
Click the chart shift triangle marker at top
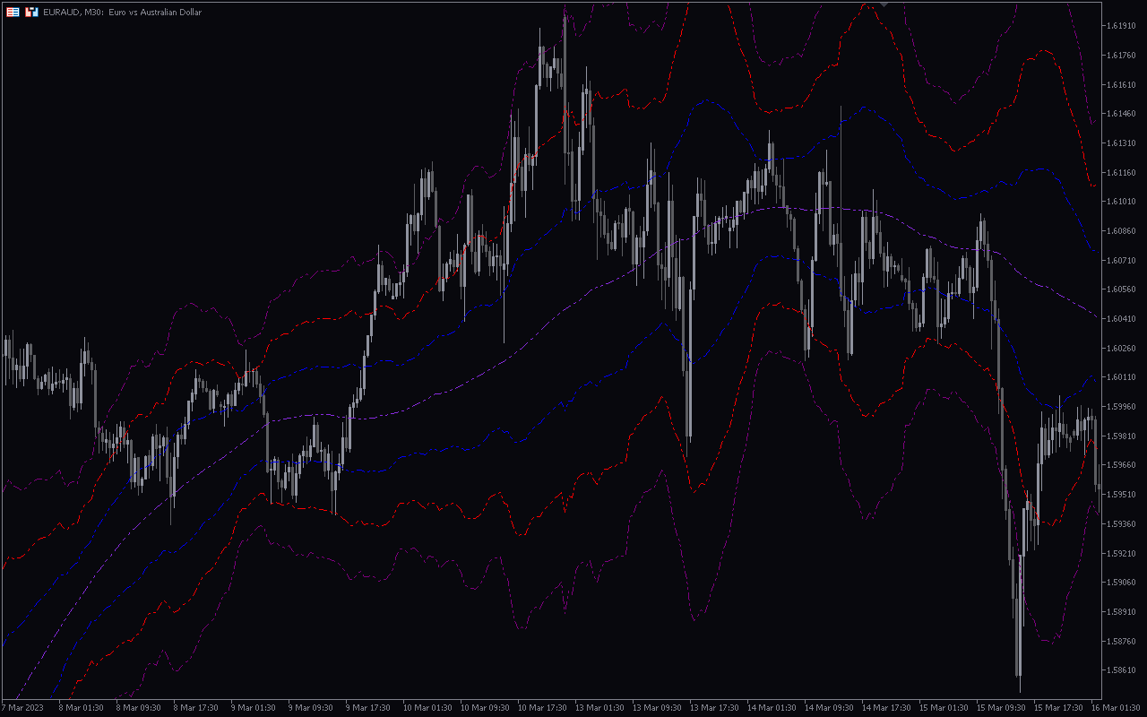884,4
